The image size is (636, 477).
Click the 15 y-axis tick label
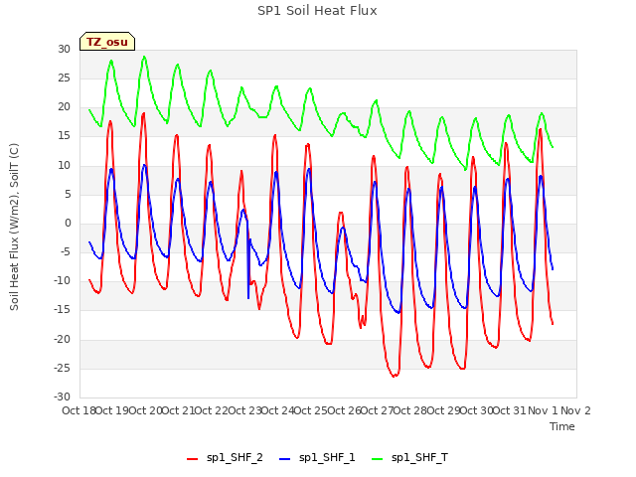pyautogui.click(x=64, y=136)
